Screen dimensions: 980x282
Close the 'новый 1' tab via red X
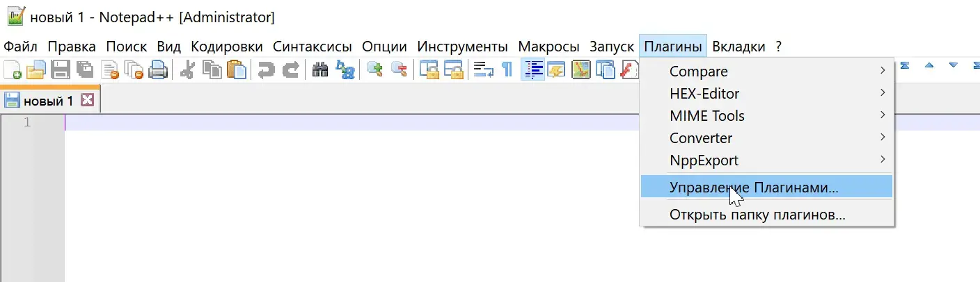[x=87, y=101]
